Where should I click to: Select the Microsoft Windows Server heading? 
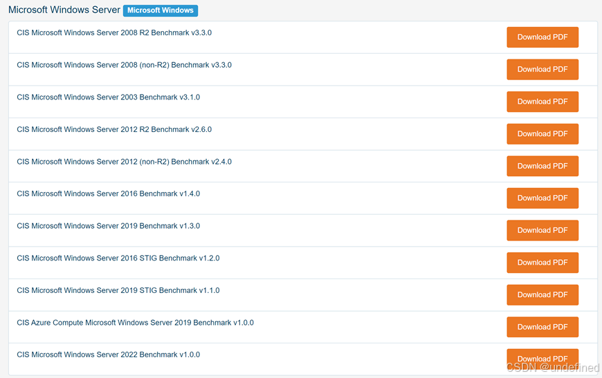[x=64, y=10]
